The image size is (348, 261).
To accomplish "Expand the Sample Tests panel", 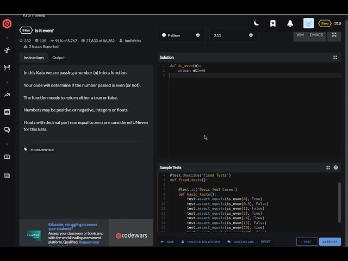I will click(x=328, y=167).
